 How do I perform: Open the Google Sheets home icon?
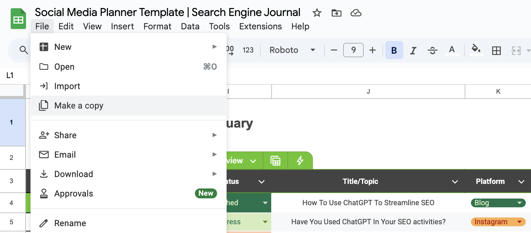coord(18,19)
